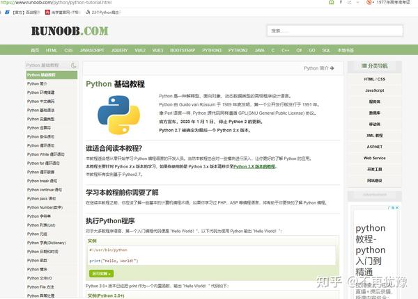Follow the Python 3.X 版本的教程 link

(254, 166)
